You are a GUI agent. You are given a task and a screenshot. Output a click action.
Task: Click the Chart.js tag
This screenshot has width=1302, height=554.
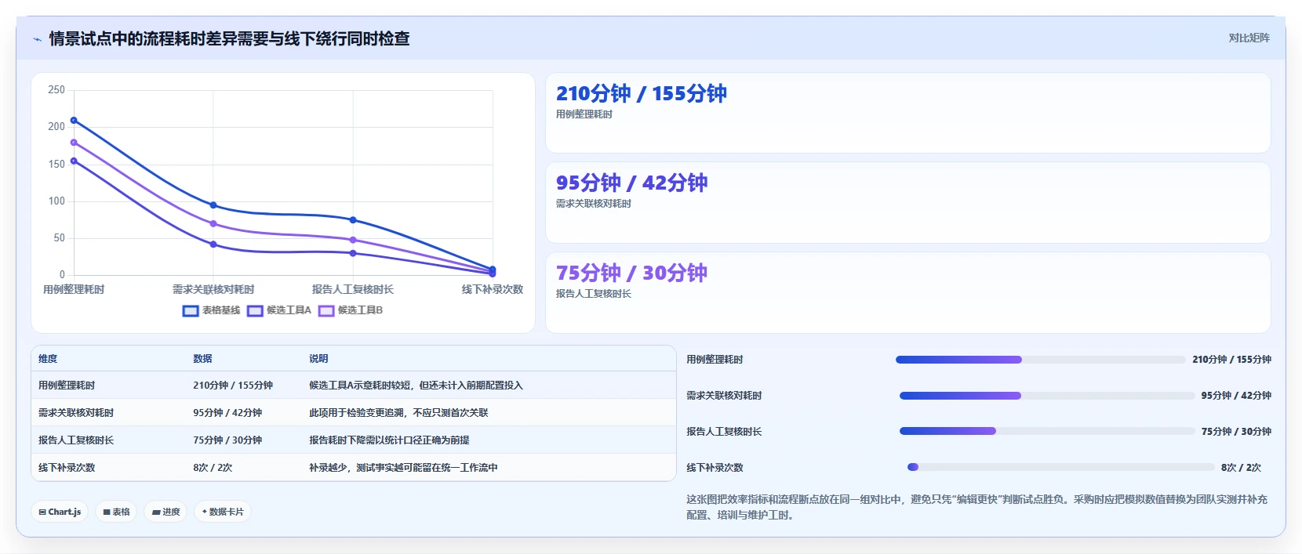click(x=60, y=512)
